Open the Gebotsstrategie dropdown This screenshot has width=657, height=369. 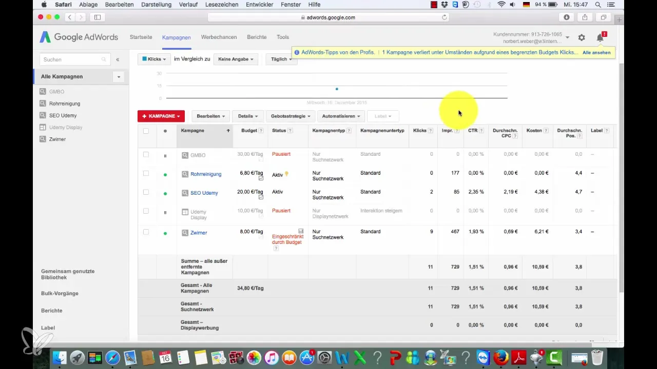coord(290,116)
